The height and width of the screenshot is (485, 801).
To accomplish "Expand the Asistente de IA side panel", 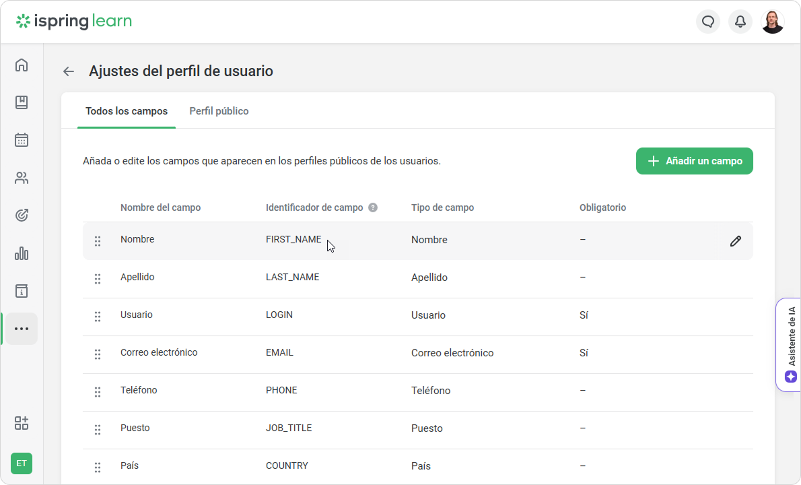I will (x=790, y=344).
